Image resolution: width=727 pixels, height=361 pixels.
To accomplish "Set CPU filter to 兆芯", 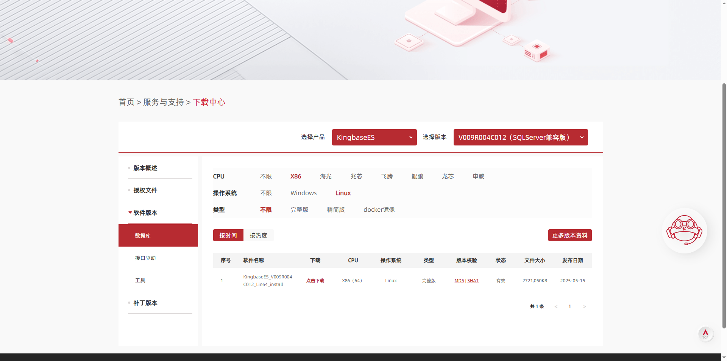I will (x=357, y=177).
